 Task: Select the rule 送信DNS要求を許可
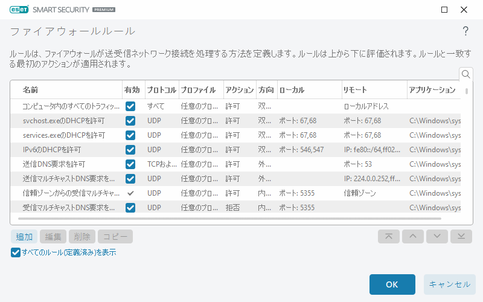click(x=235, y=164)
